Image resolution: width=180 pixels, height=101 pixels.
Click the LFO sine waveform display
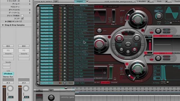coord(172,13)
